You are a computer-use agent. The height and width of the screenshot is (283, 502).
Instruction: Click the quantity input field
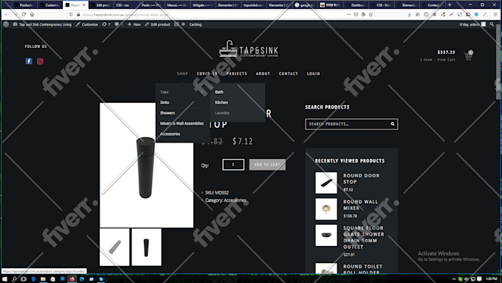233,165
